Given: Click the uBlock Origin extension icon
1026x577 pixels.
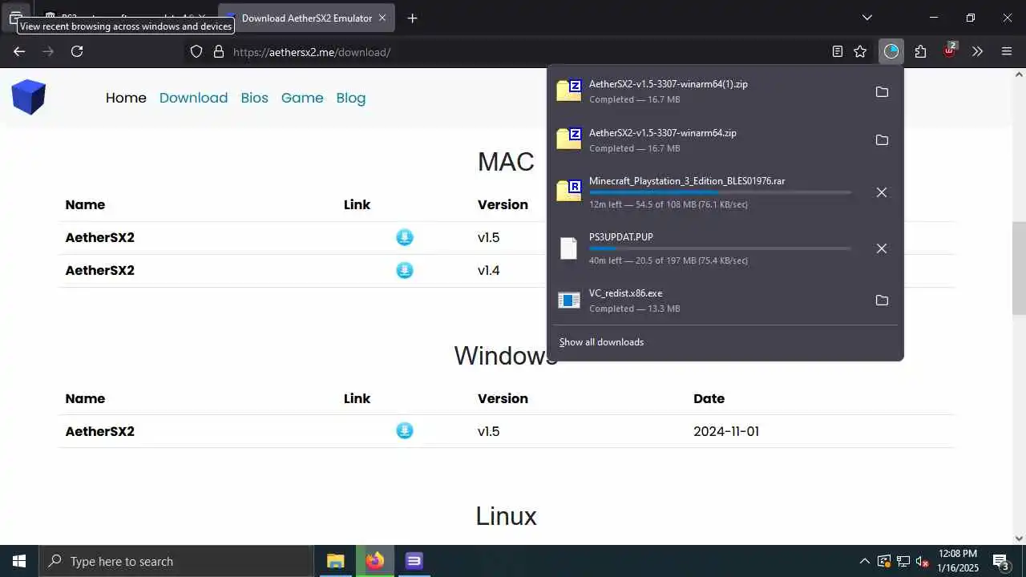Looking at the screenshot, I should [950, 50].
